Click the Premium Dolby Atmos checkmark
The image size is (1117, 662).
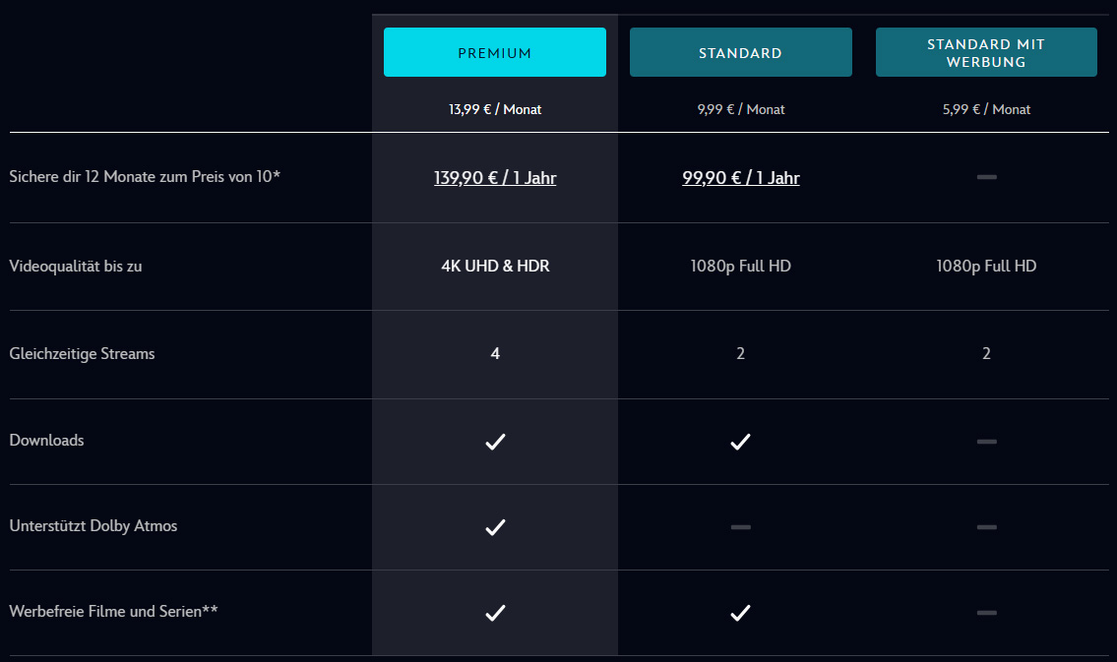point(495,527)
